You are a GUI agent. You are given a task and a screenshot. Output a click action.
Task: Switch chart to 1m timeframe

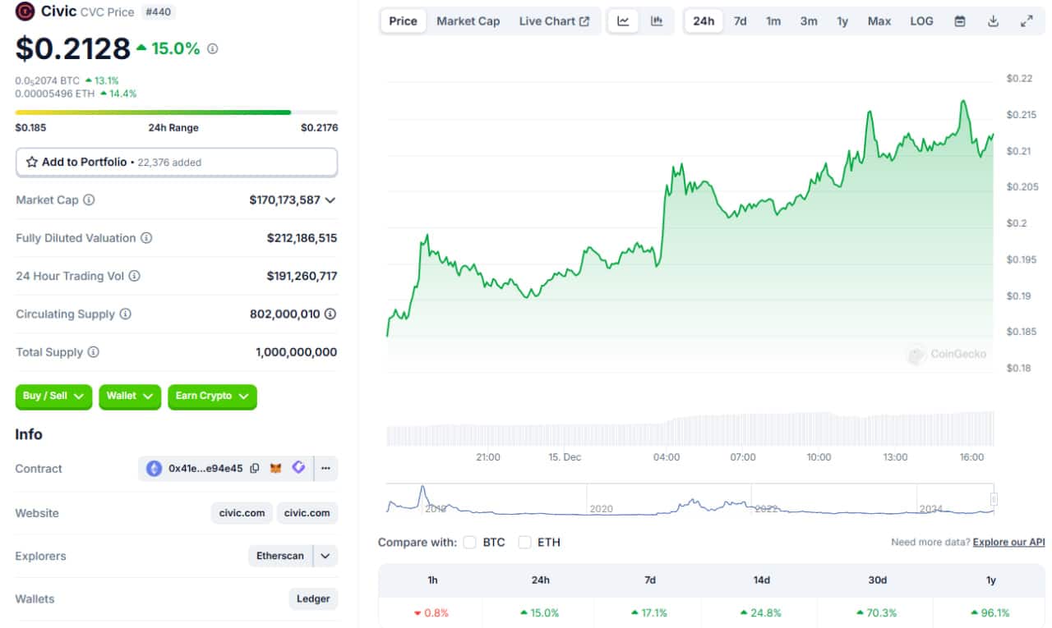point(773,21)
